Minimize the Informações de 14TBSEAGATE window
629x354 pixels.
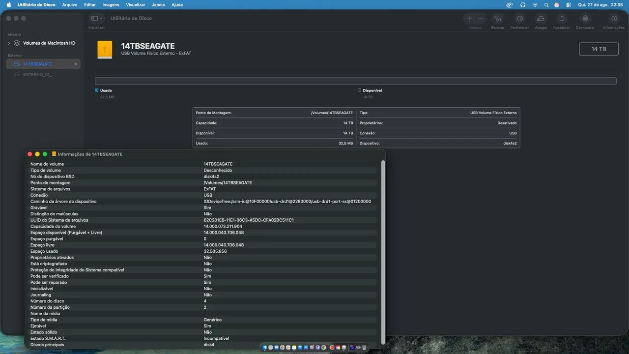coord(37,154)
